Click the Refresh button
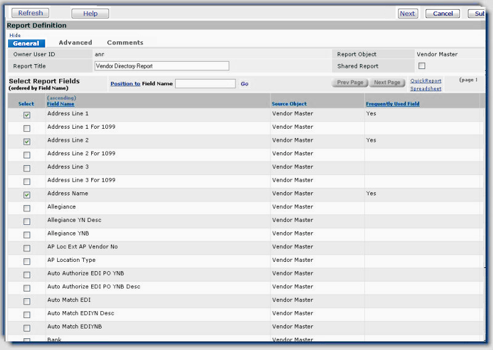Image resolution: width=493 pixels, height=350 pixels. (x=30, y=13)
